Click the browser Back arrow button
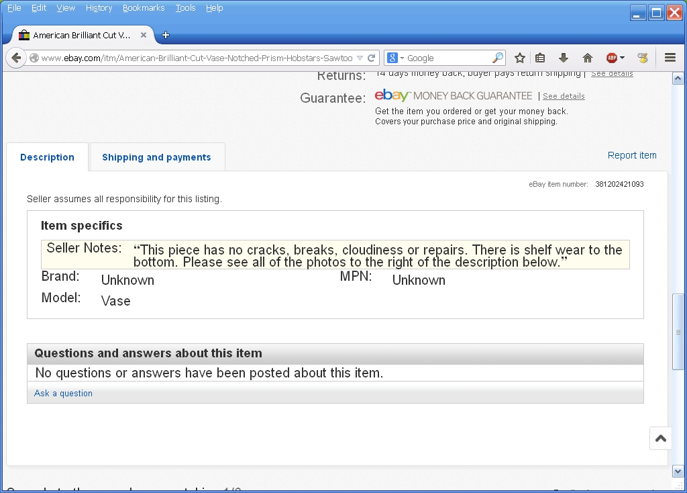The image size is (687, 493). point(17,58)
